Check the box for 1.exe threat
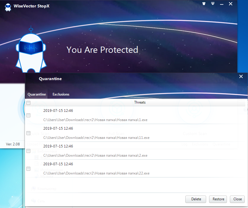The width and height of the screenshot is (248, 208). pos(29,115)
